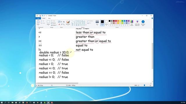Viewport: 186px width, 104px height.
Task: Click the text 'radius >= 0; // true'
Action: pyautogui.click(x=53, y=68)
